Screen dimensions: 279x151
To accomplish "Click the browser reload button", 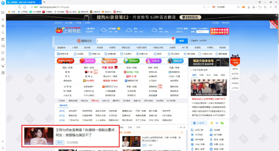I will [20, 7].
